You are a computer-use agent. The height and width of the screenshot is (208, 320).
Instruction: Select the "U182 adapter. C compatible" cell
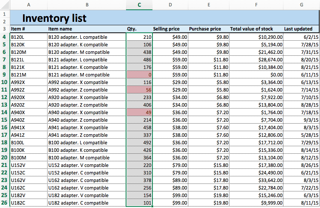tap(86, 203)
